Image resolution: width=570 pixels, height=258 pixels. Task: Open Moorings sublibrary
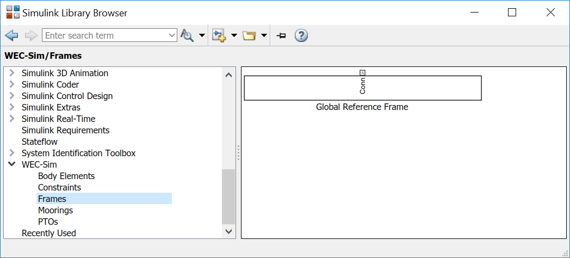[55, 210]
